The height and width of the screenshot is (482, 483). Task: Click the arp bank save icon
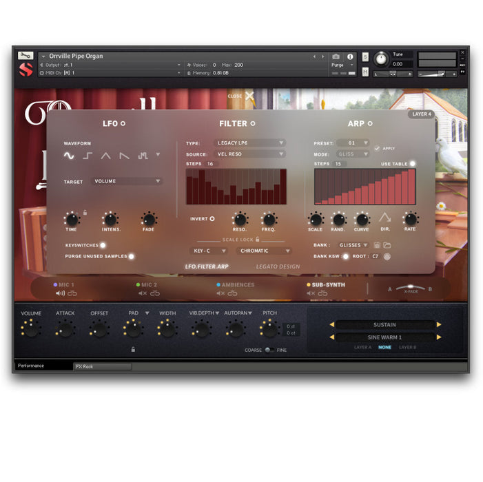pyautogui.click(x=377, y=245)
